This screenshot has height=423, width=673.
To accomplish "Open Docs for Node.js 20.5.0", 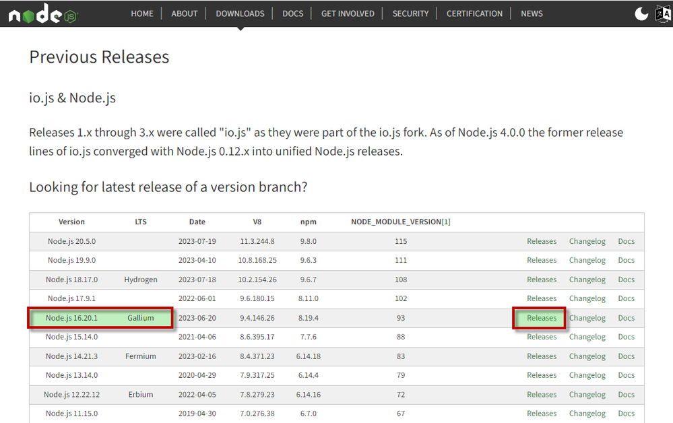I will point(627,241).
